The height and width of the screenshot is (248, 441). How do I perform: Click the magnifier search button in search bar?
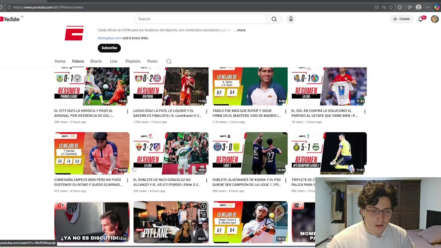(x=274, y=19)
